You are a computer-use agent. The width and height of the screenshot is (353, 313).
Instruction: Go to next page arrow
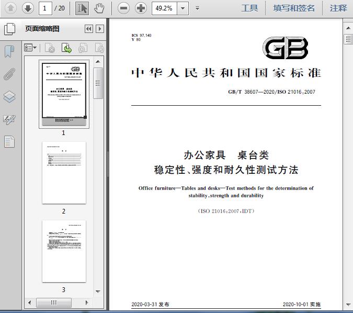click(28, 8)
